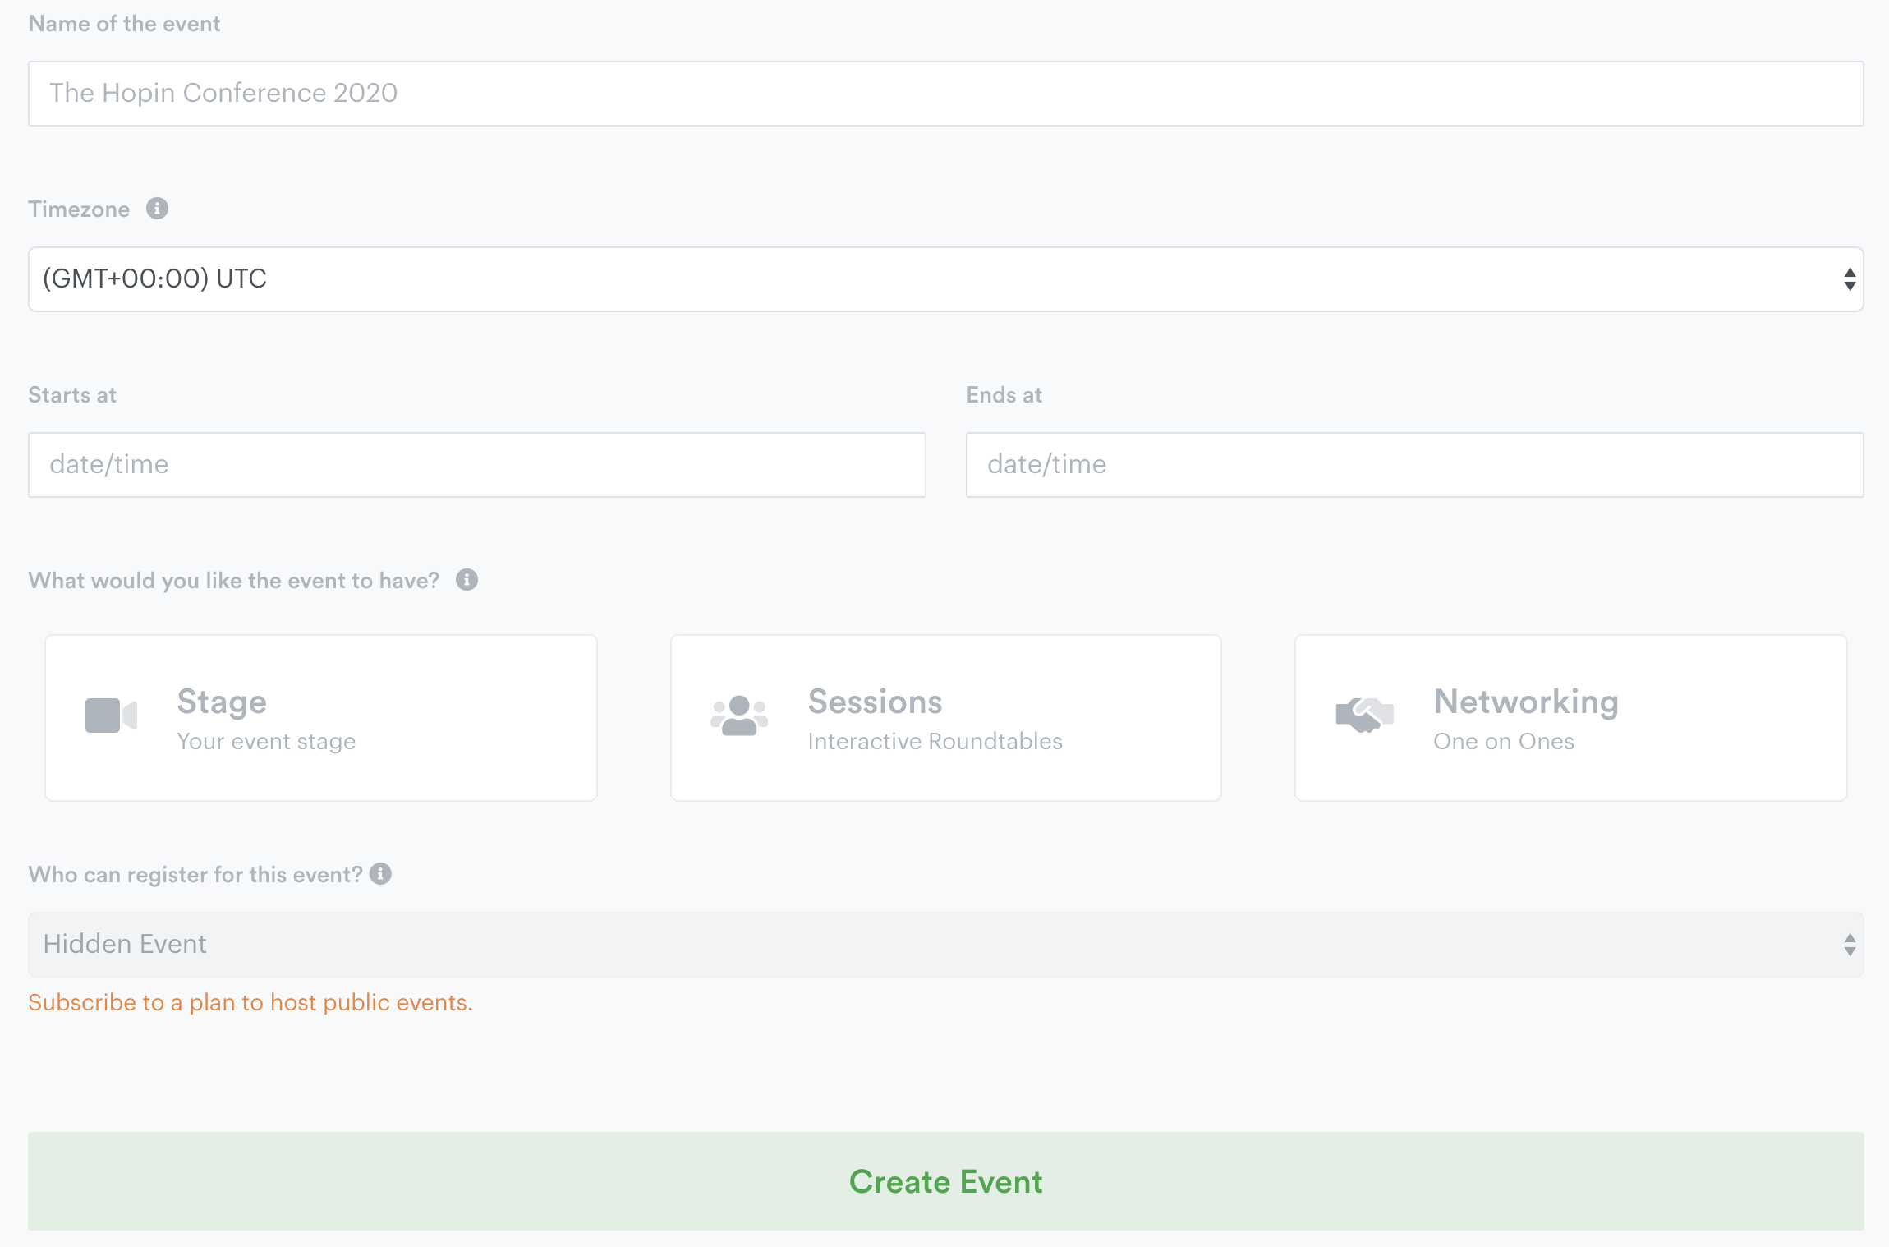Click the "Ends at" label

1004,395
